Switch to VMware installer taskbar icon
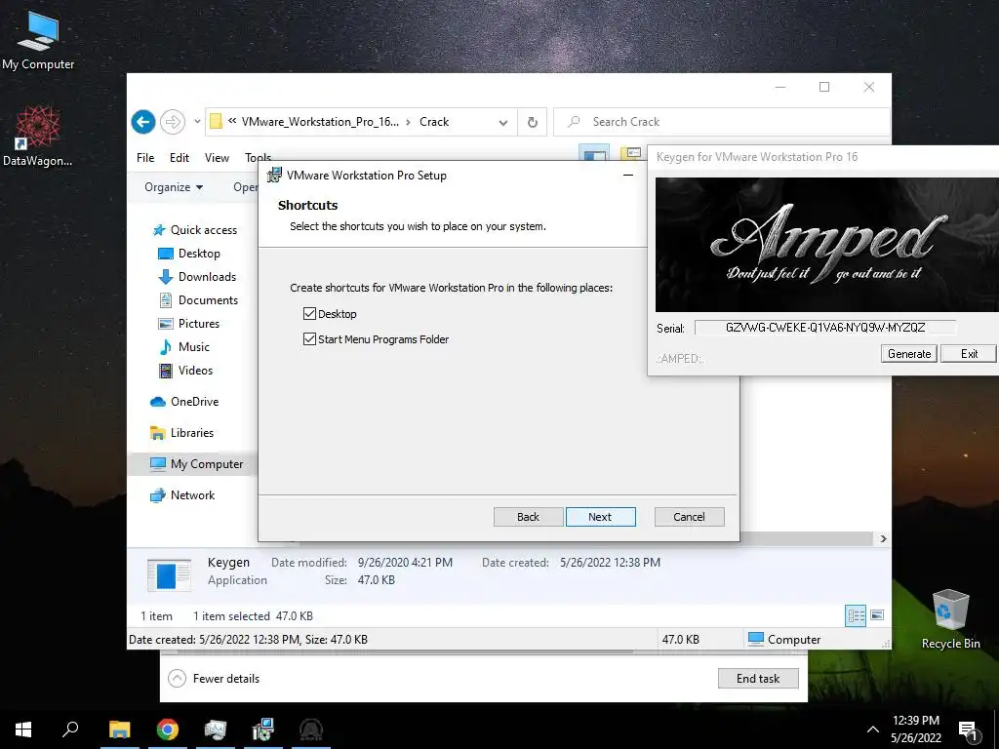The height and width of the screenshot is (749, 999). click(x=263, y=729)
